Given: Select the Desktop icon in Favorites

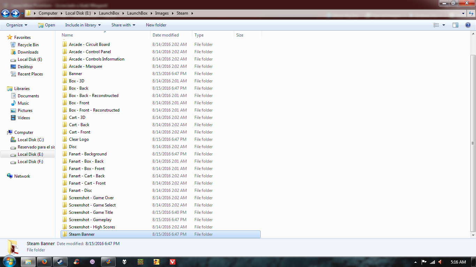Looking at the screenshot, I should coord(13,67).
